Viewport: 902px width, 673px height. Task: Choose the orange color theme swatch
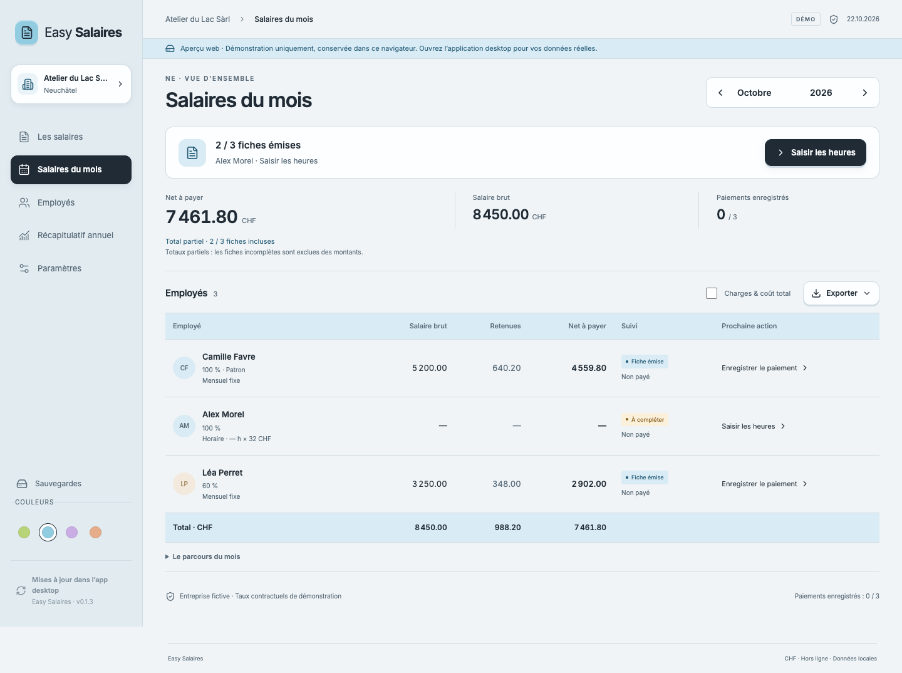[x=95, y=532]
